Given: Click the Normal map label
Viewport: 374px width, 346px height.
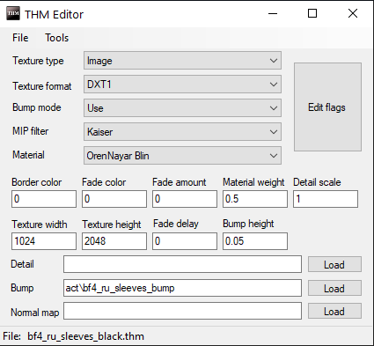Looking at the screenshot, I should [x=35, y=313].
